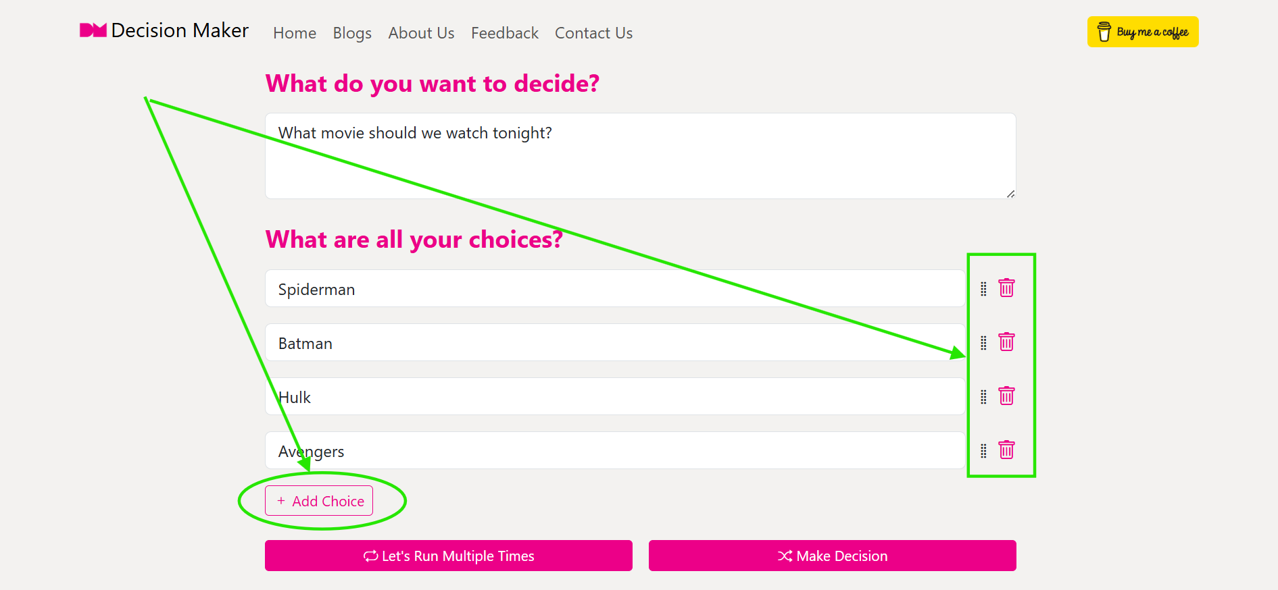
Task: Click the Add Choice button
Action: [318, 500]
